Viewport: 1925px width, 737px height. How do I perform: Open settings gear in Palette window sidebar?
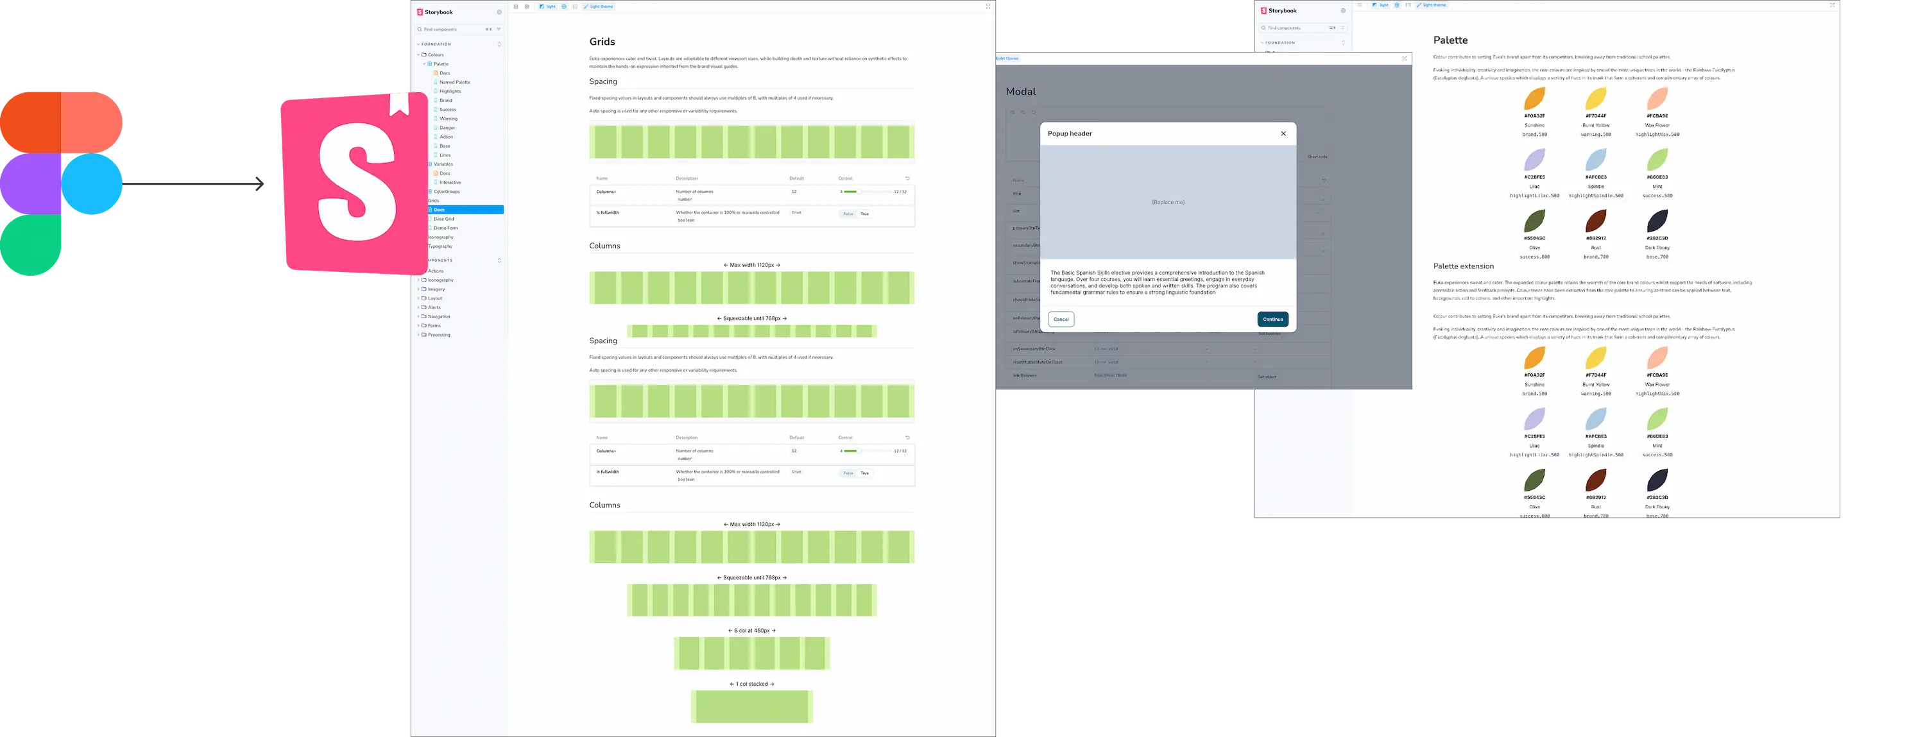click(1343, 10)
